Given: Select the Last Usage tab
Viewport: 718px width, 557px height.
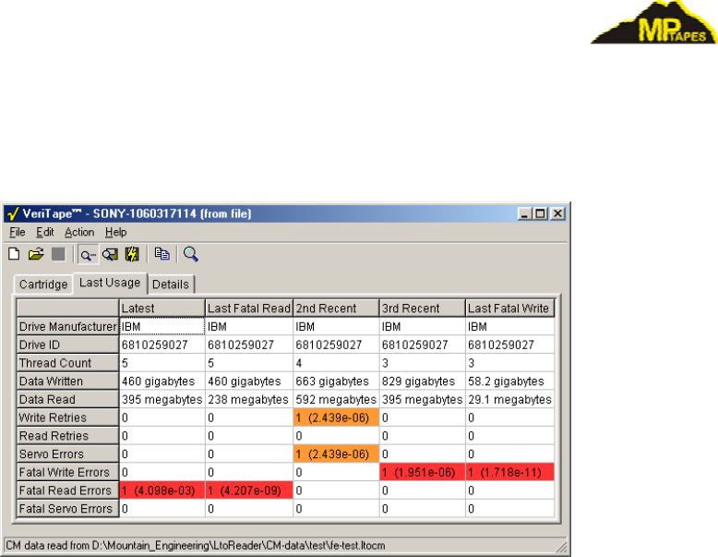Looking at the screenshot, I should (110, 283).
